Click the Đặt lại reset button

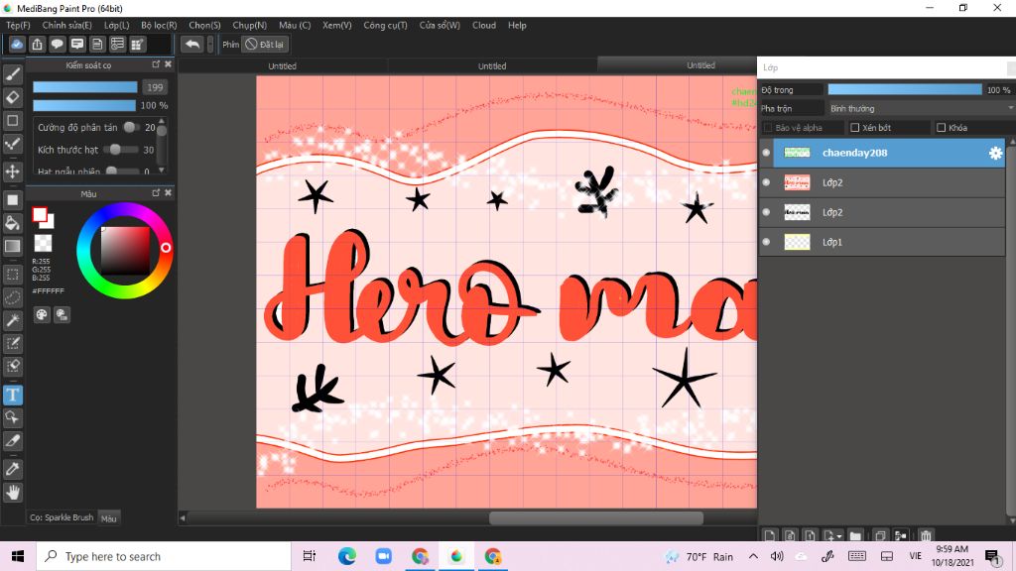point(264,44)
